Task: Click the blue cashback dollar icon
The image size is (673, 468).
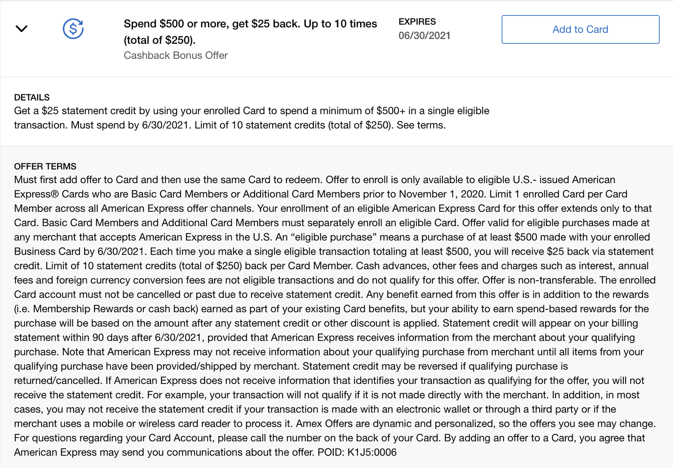Action: tap(73, 29)
